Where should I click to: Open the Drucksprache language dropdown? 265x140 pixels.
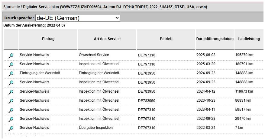[78, 18]
